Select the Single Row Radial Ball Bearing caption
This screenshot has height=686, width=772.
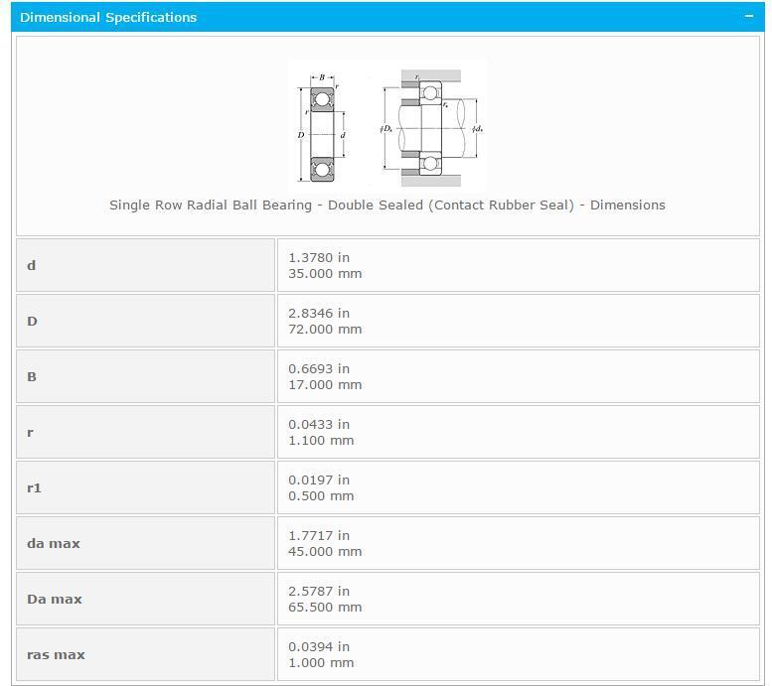point(386,205)
